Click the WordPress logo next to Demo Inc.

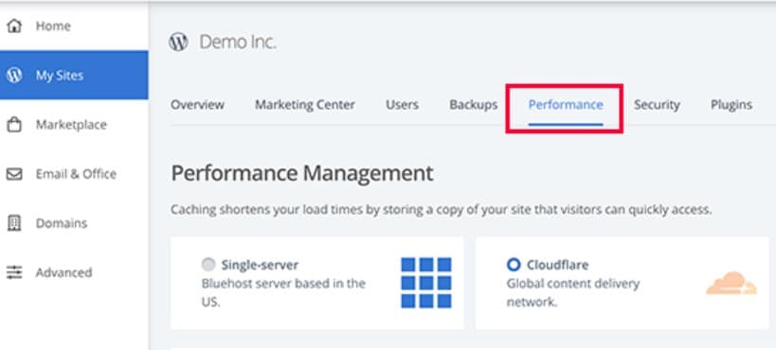point(178,42)
